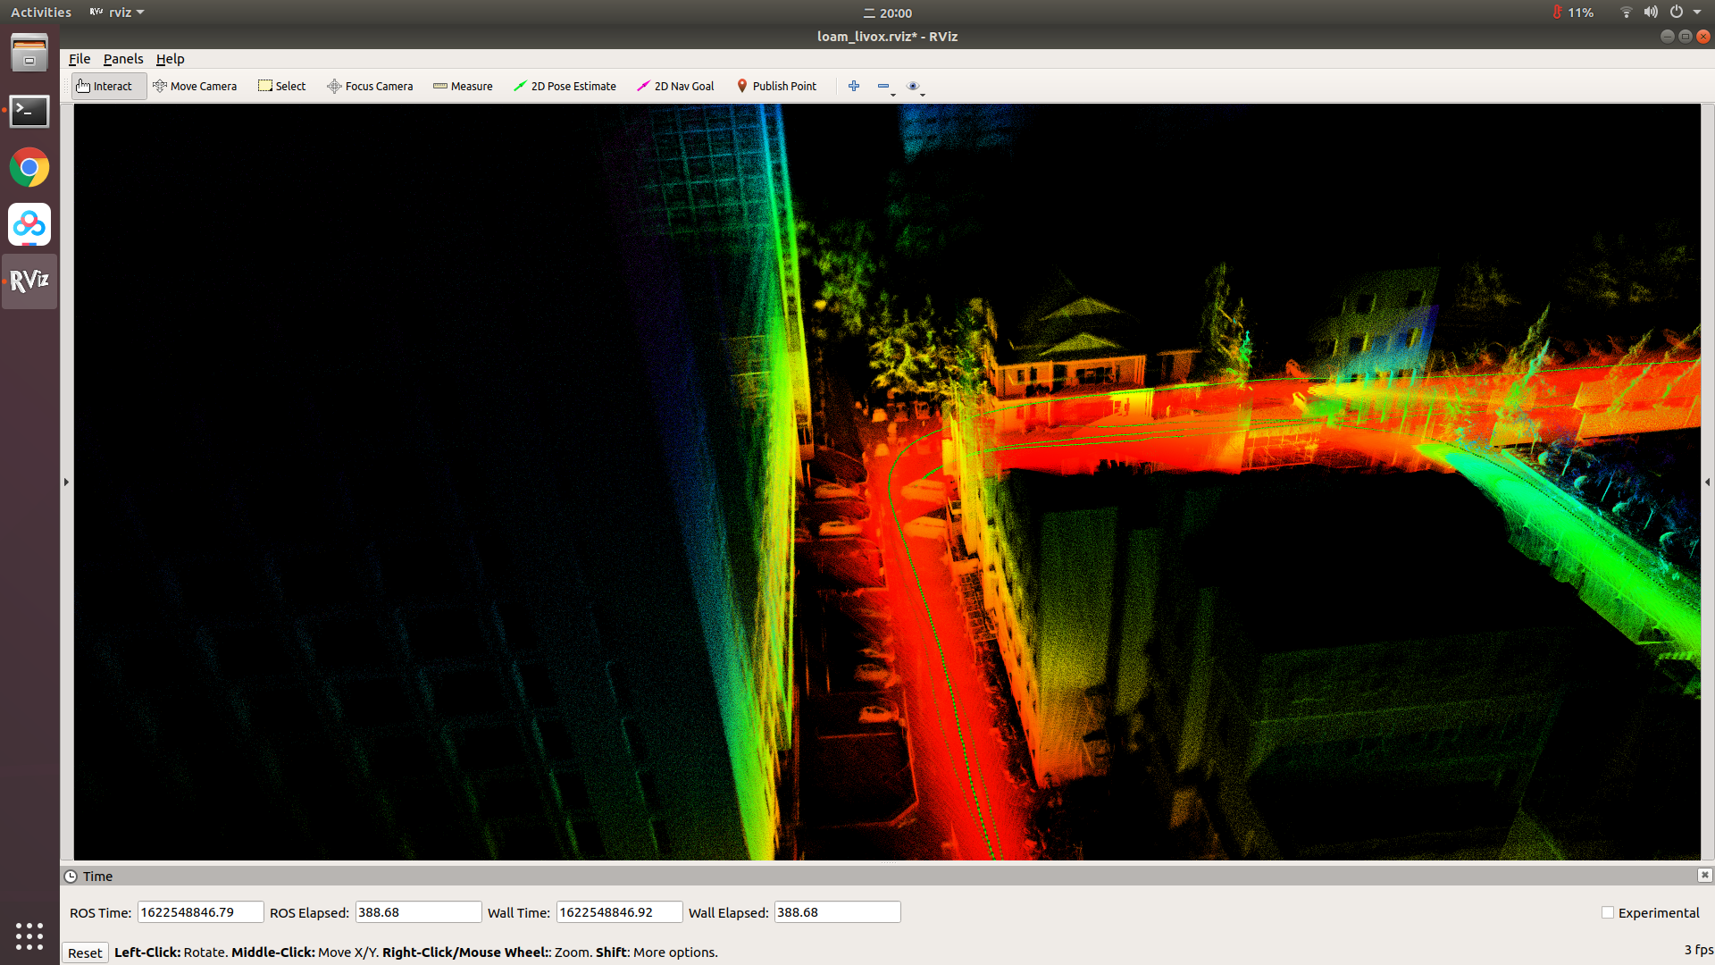This screenshot has height=965, width=1715.
Task: Activate the 2D Nav Goal tool
Action: [x=675, y=86]
